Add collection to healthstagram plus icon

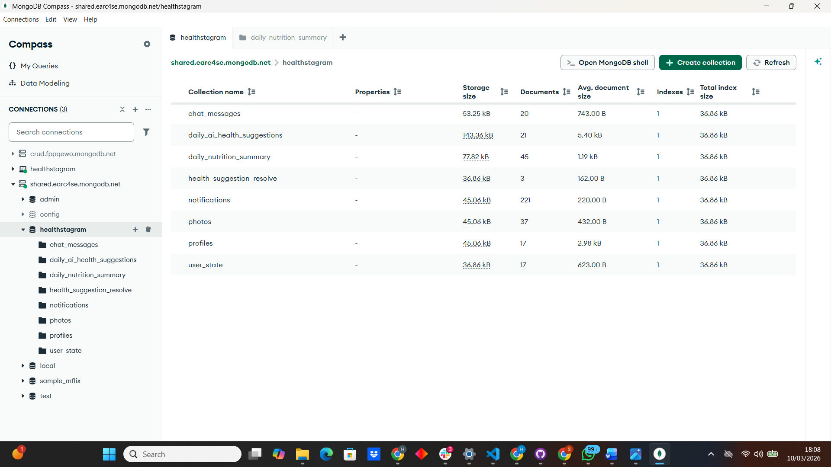[x=135, y=229]
